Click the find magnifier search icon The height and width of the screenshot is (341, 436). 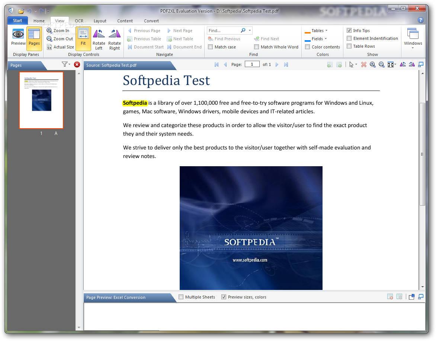click(243, 30)
